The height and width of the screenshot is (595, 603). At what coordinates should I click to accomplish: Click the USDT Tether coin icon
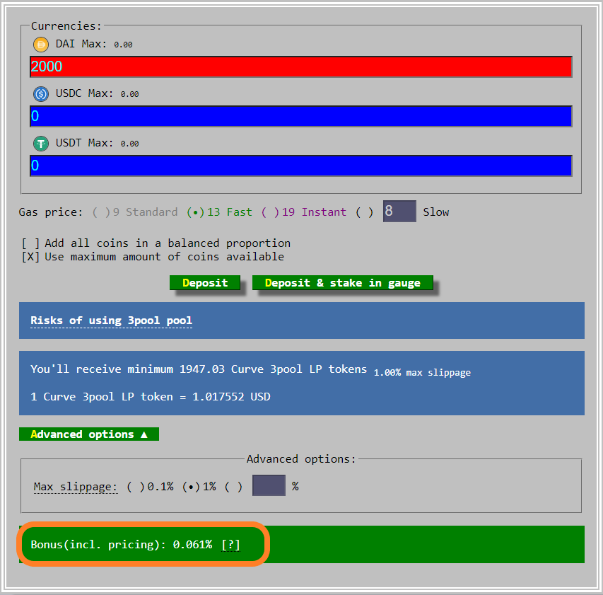point(41,144)
